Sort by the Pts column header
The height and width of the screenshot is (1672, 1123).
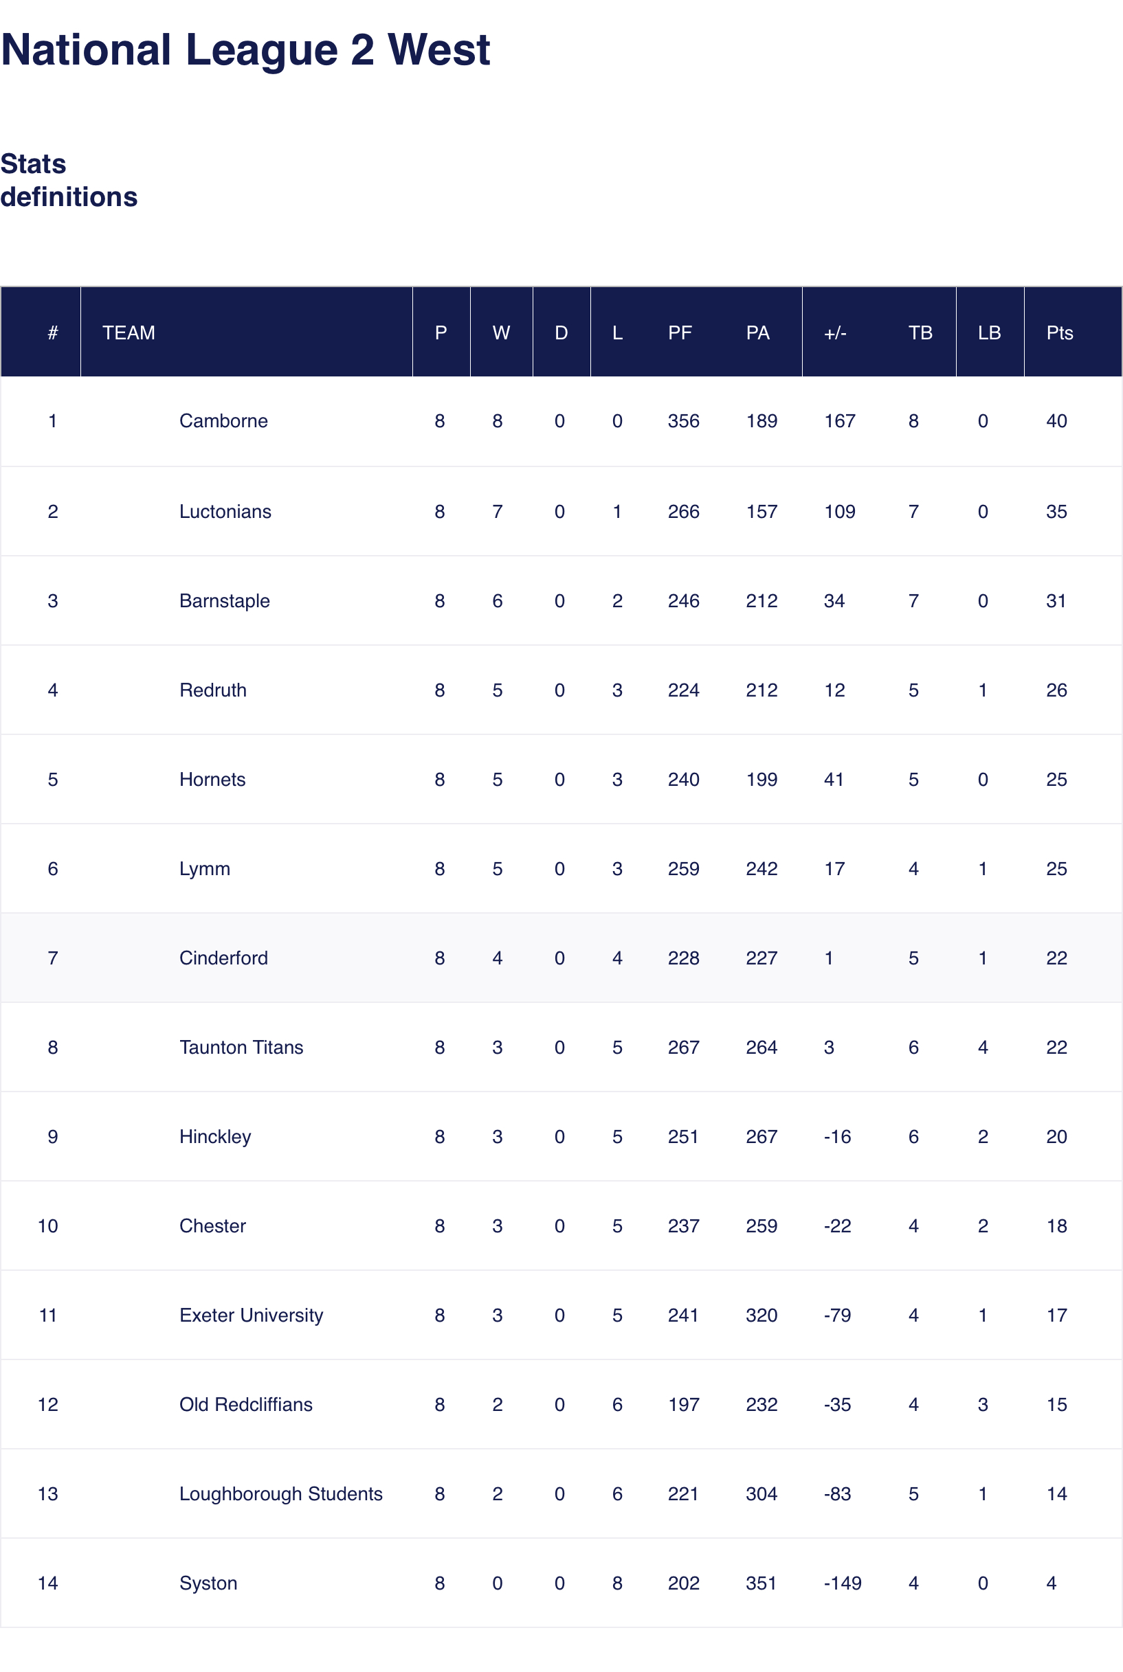coord(1059,333)
